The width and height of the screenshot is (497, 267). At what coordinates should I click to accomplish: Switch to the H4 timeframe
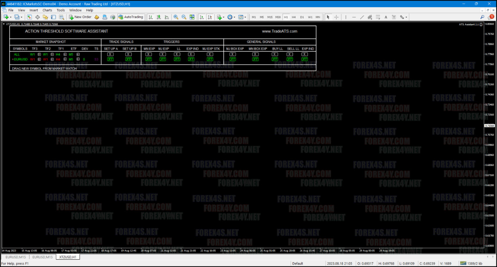click(x=294, y=17)
